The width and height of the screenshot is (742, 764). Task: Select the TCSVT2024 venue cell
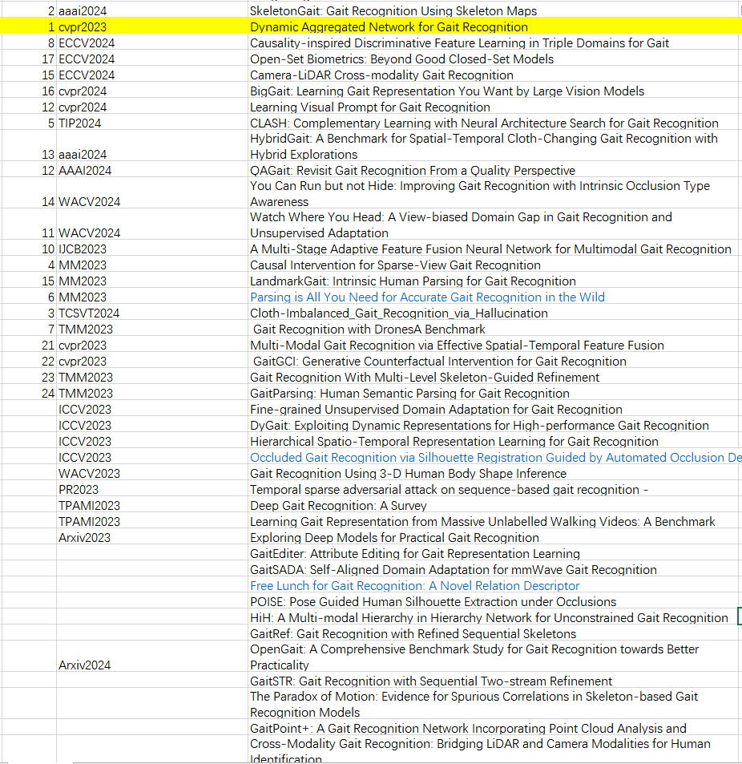point(80,313)
